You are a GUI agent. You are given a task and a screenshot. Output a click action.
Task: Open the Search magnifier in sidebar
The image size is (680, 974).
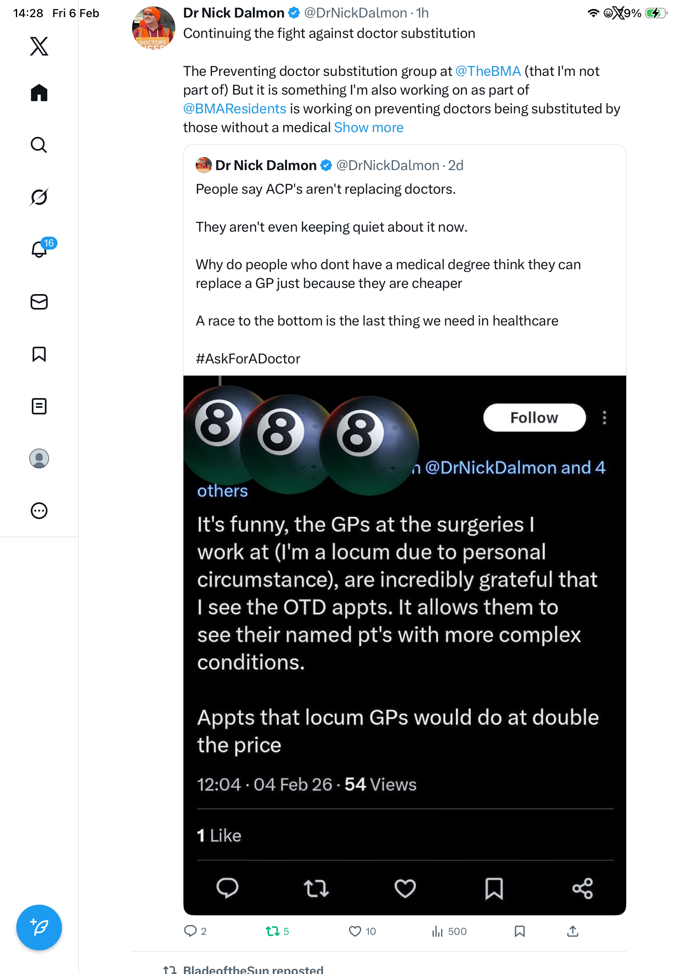[x=39, y=145]
